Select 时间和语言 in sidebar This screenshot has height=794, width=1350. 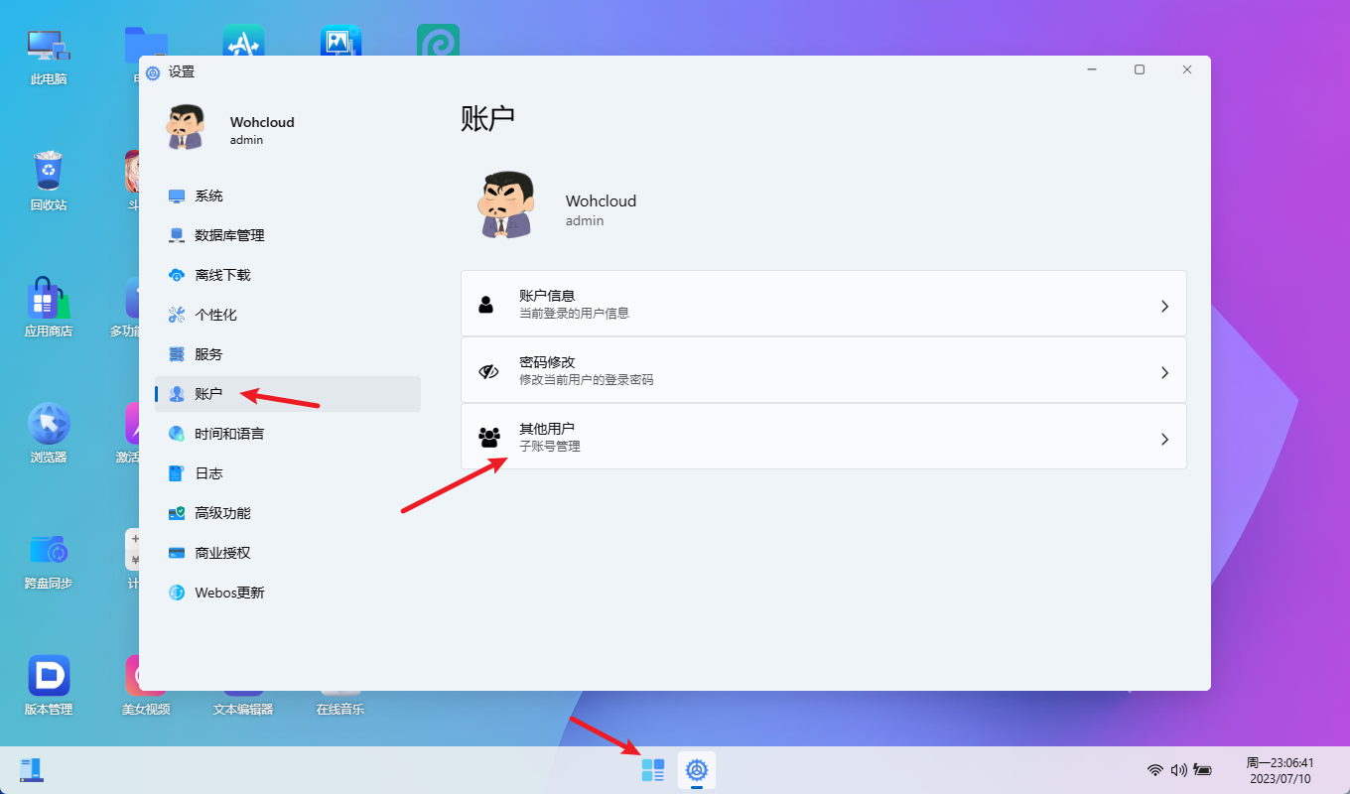coord(229,434)
